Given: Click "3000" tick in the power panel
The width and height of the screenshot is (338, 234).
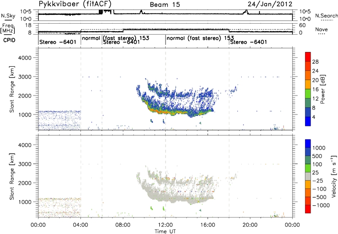Looking at the screenshot, I should pyautogui.click(x=25, y=77).
